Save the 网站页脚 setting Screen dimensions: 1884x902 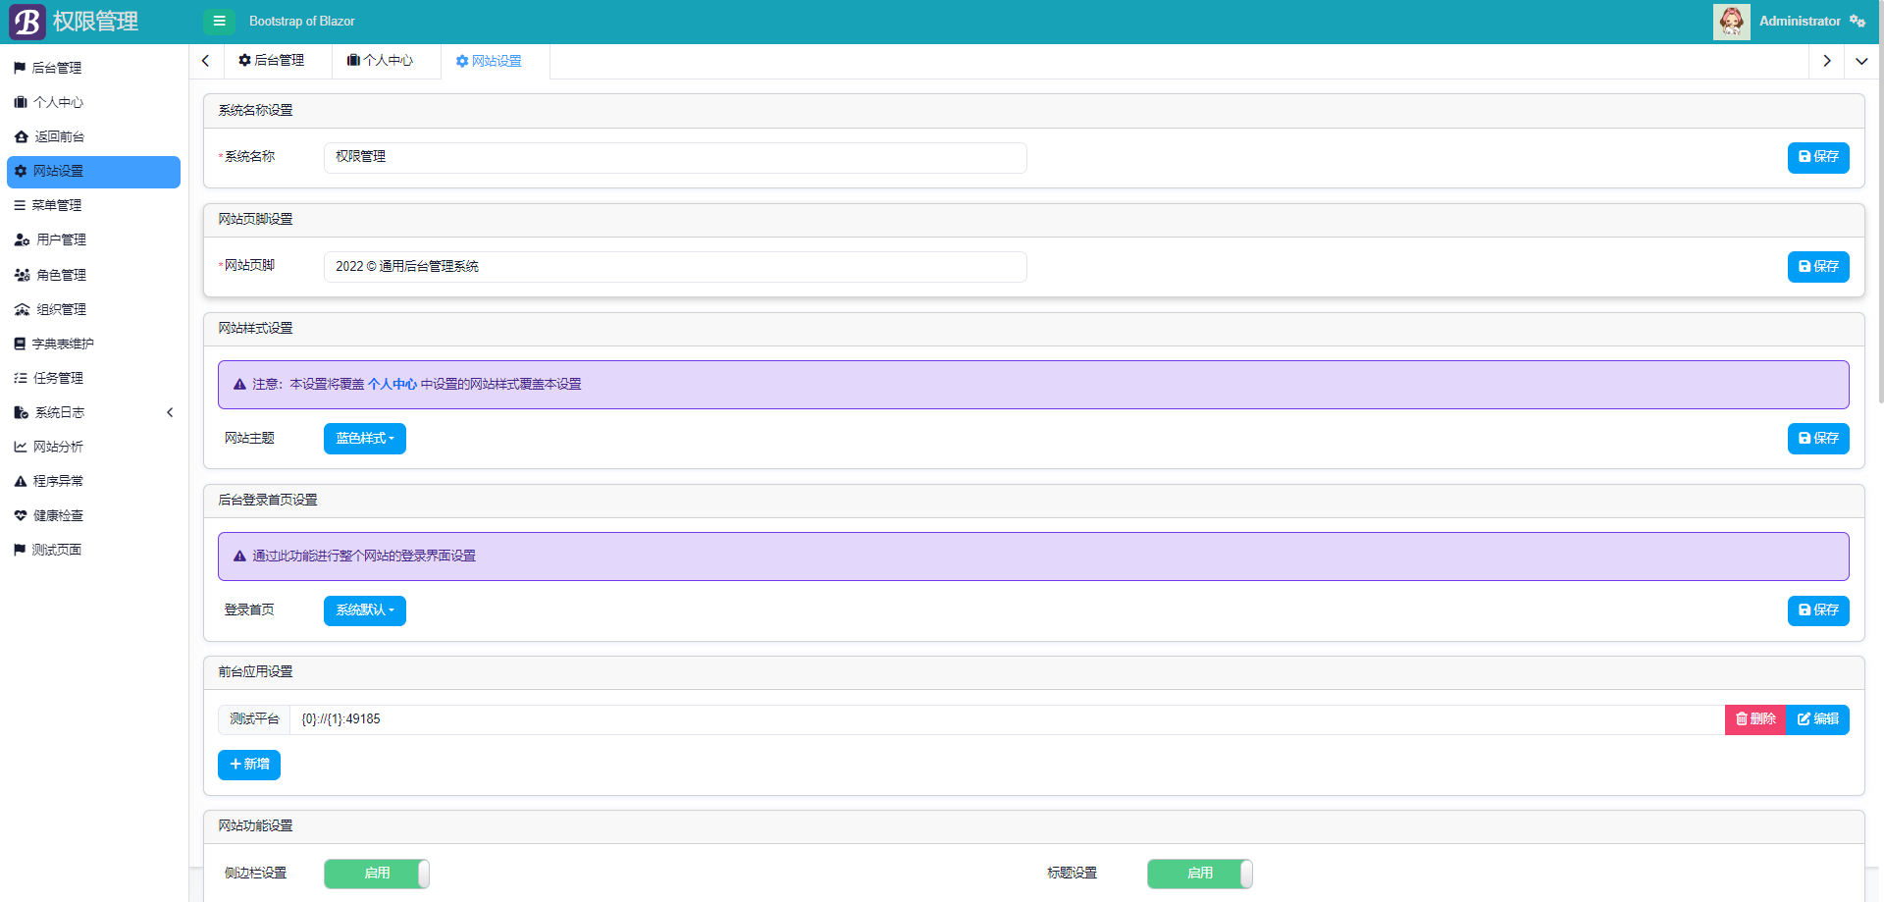[x=1818, y=267]
